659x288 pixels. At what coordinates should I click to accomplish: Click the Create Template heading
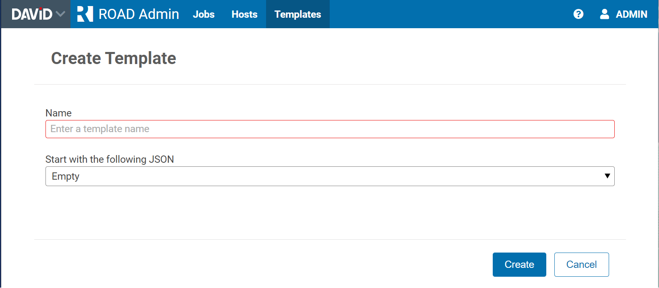(x=114, y=58)
